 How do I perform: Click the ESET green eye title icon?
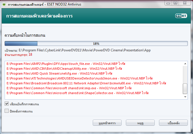(x=4, y=4)
